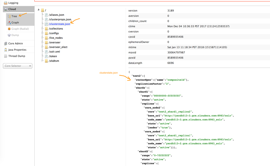Collapse the root / tree node

(39, 10)
